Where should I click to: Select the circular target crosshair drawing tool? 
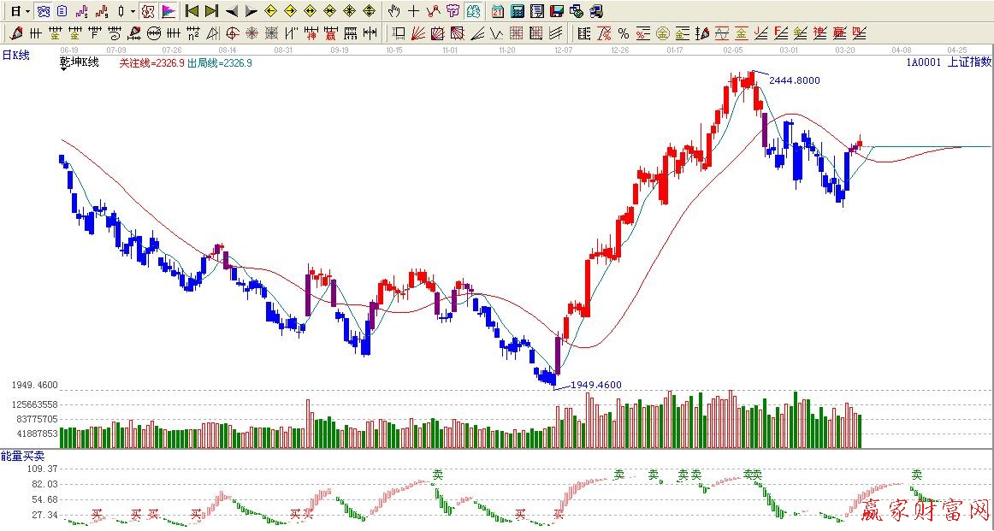(x=232, y=33)
